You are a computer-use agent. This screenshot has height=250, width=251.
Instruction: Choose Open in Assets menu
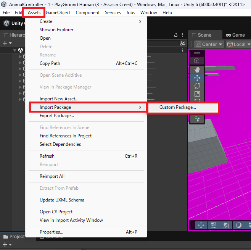(x=86, y=38)
